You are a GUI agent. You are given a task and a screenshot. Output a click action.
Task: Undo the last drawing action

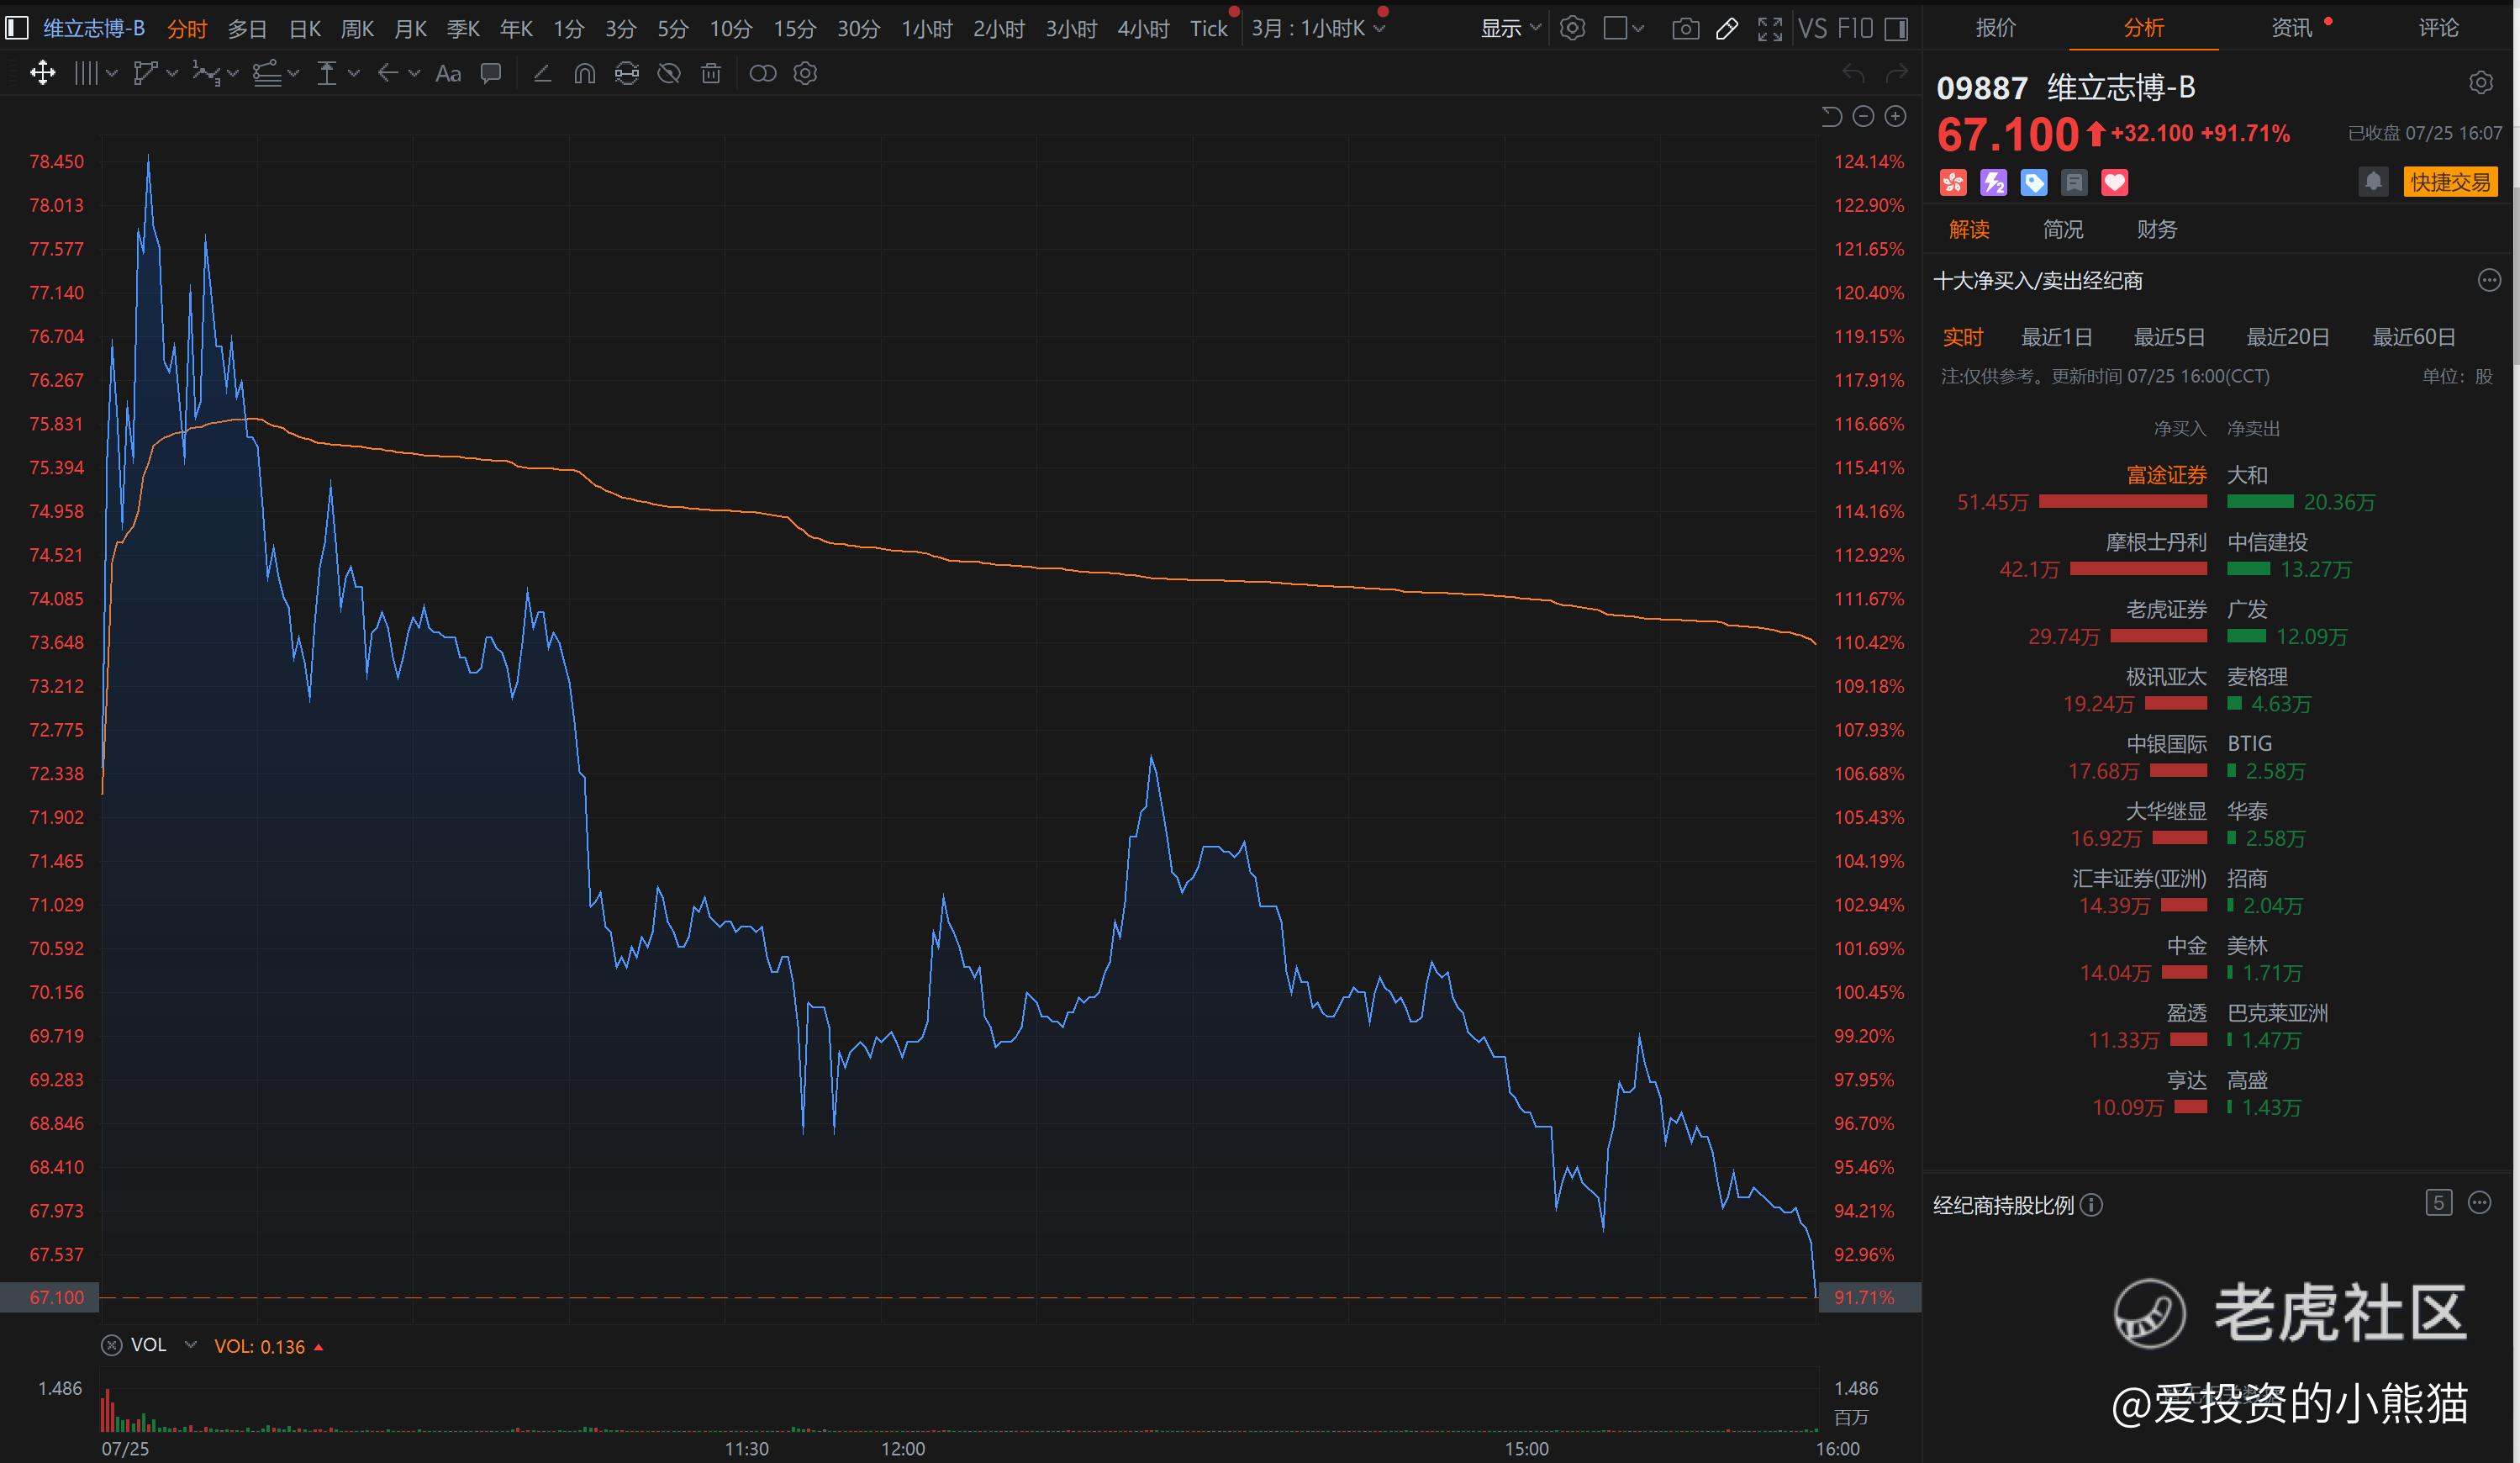[x=1853, y=73]
